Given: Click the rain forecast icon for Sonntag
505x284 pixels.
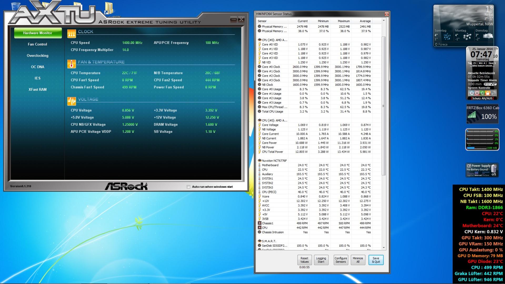Looking at the screenshot, I should [447, 37].
